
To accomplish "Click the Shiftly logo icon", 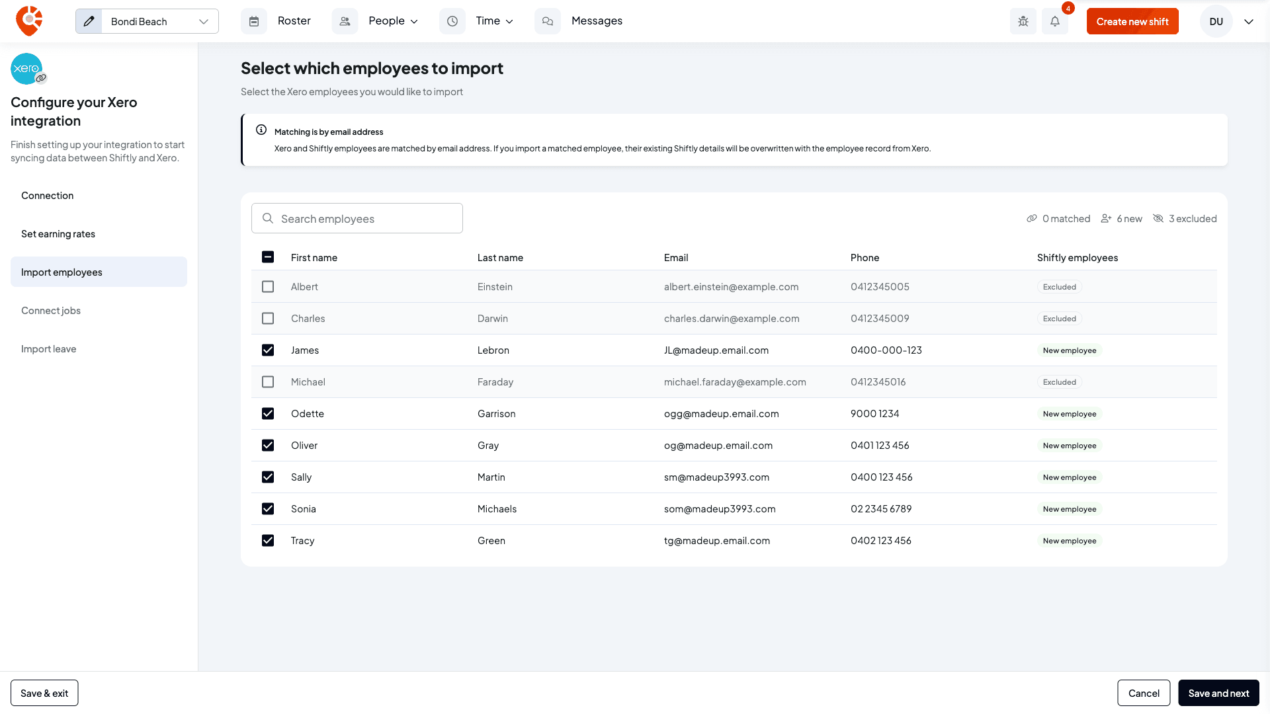I will tap(29, 21).
